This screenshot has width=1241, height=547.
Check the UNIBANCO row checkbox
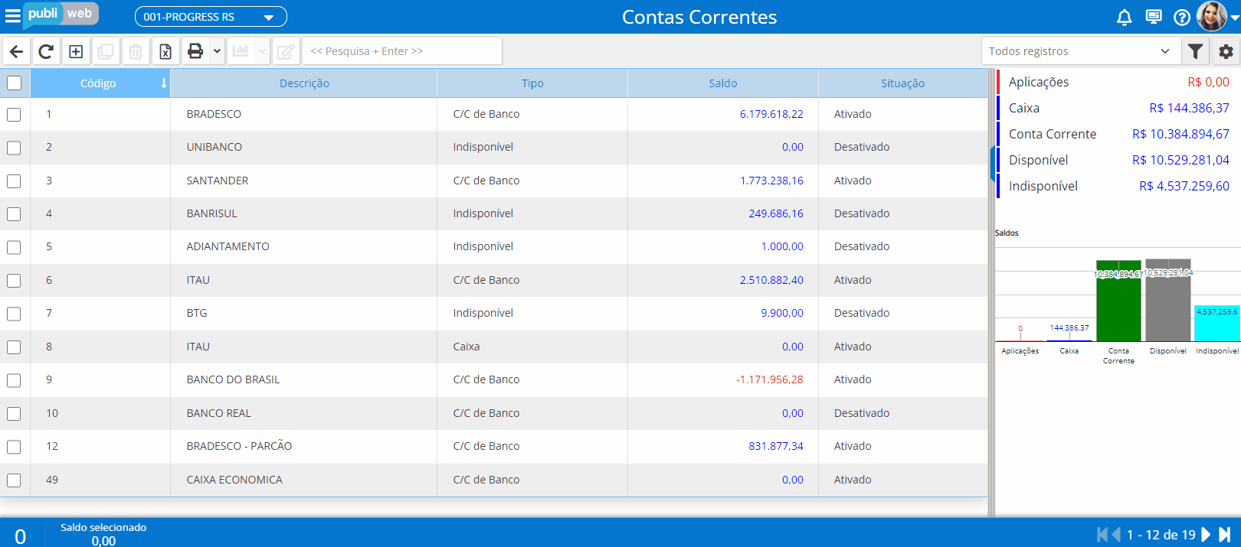pyautogui.click(x=14, y=148)
